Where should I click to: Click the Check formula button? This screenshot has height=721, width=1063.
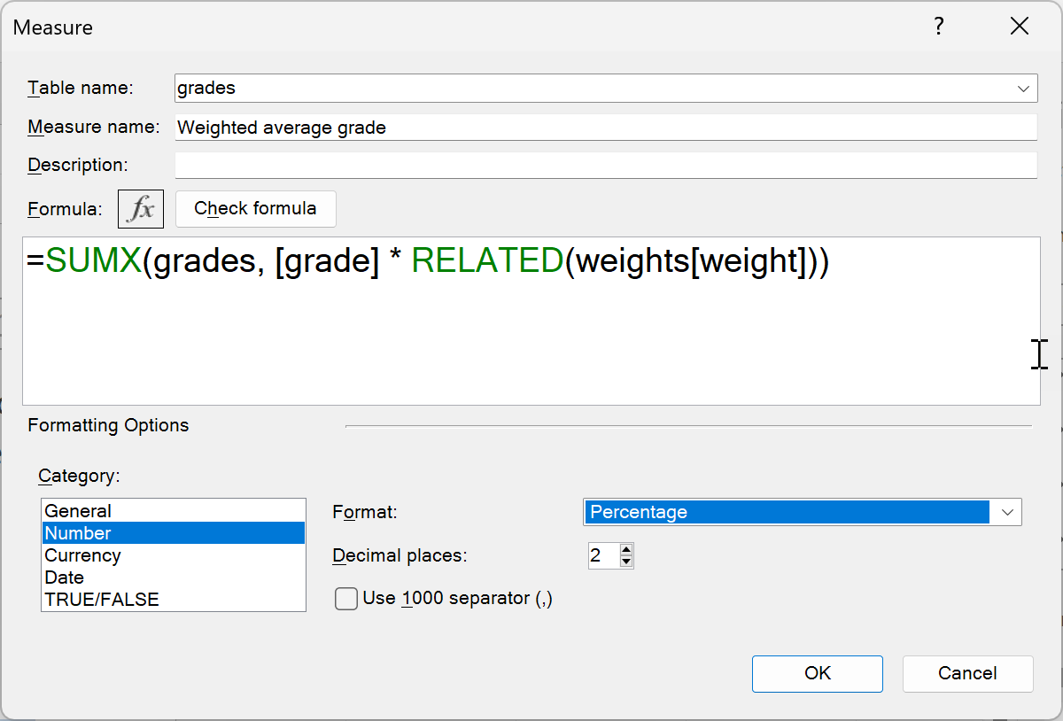point(255,208)
